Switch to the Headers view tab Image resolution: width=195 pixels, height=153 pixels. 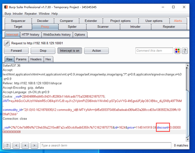[x=36, y=59]
